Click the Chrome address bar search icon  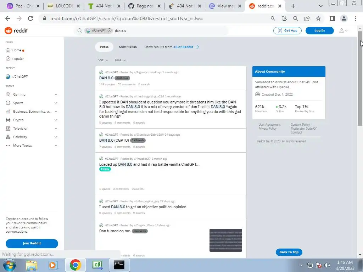point(273,18)
